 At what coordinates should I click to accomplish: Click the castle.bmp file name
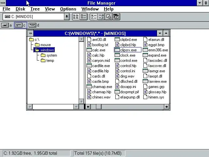(x=101, y=81)
